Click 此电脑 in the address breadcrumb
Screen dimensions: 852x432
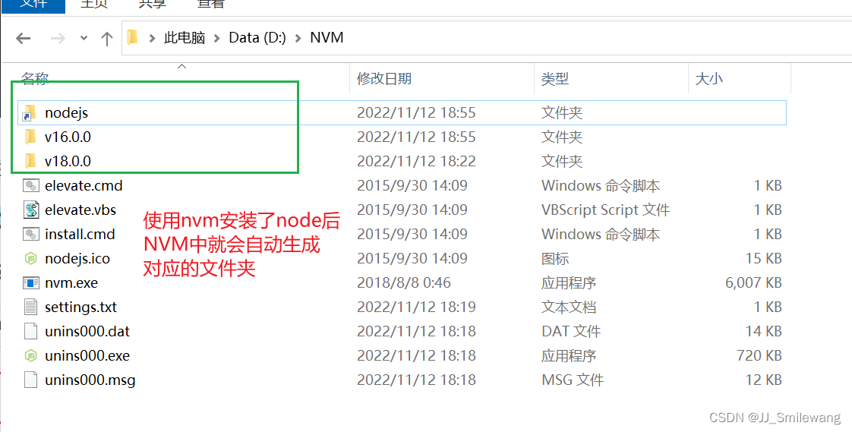(x=185, y=38)
